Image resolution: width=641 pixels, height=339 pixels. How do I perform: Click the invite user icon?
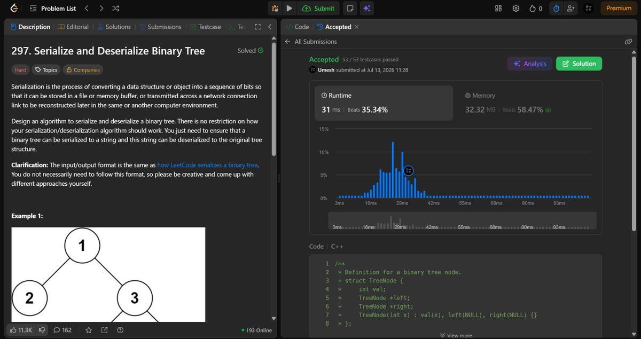(571, 8)
